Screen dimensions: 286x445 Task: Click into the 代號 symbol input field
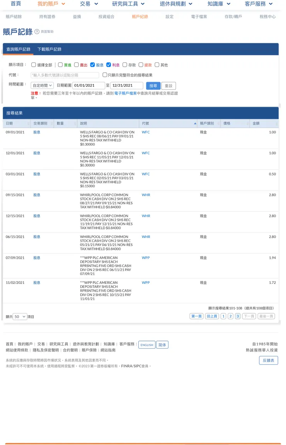click(65, 75)
